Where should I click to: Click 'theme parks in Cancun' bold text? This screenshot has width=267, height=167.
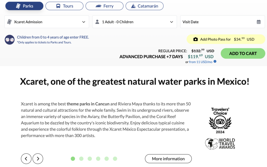[x=88, y=104]
